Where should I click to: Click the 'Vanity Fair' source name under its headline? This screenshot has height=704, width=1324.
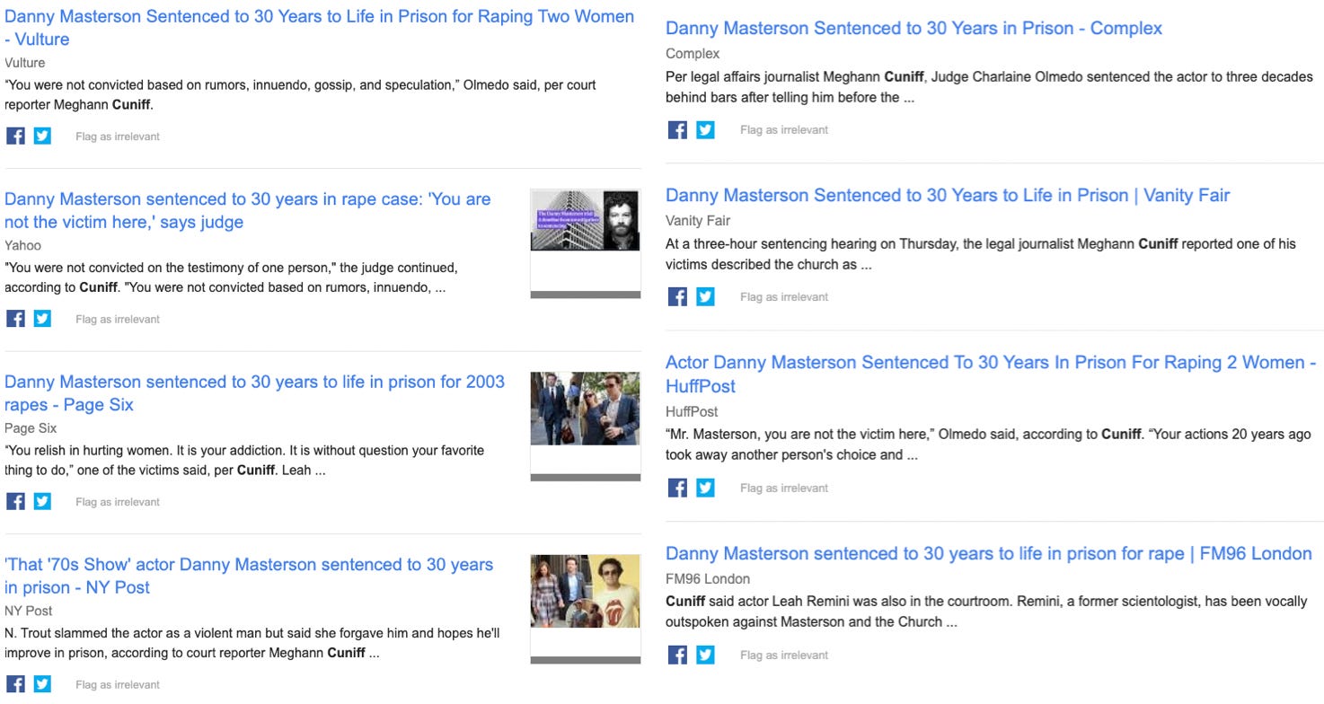(698, 221)
